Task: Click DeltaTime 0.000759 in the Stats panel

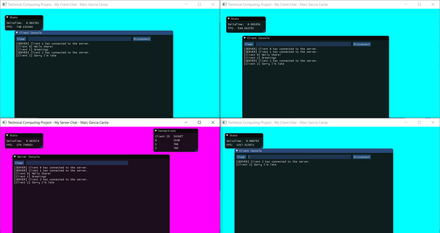Action: (243, 141)
